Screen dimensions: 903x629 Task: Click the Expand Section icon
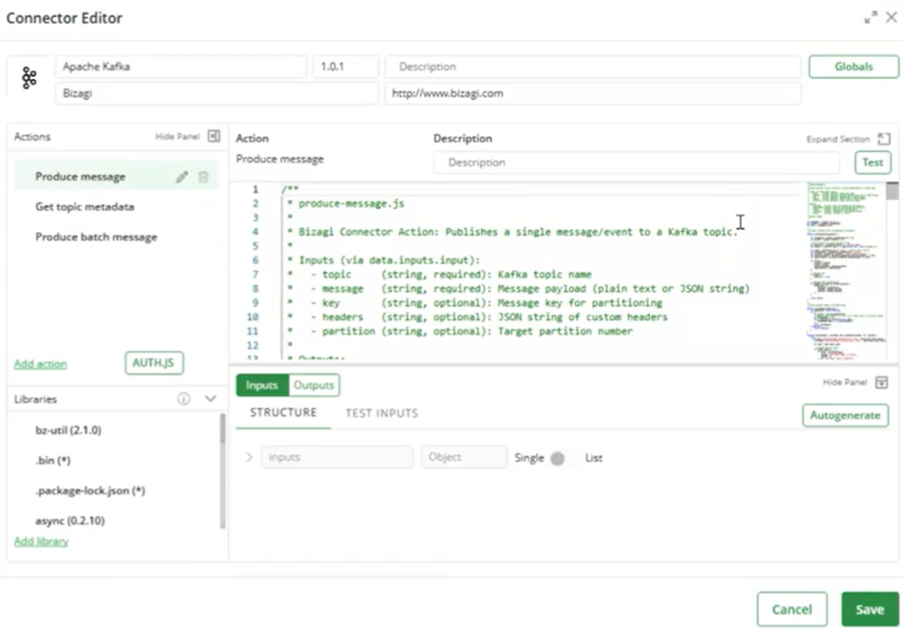click(x=883, y=139)
